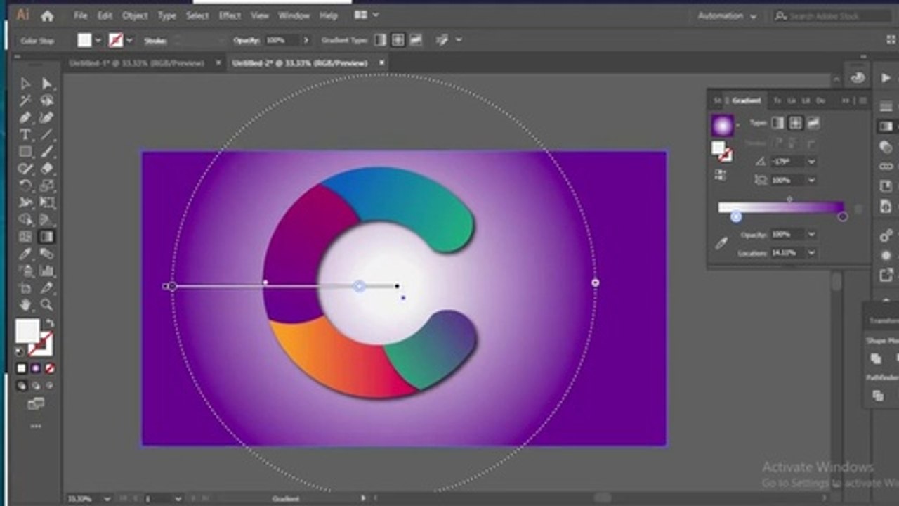
Task: Open gradient Angle dropdown
Action: pyautogui.click(x=811, y=162)
